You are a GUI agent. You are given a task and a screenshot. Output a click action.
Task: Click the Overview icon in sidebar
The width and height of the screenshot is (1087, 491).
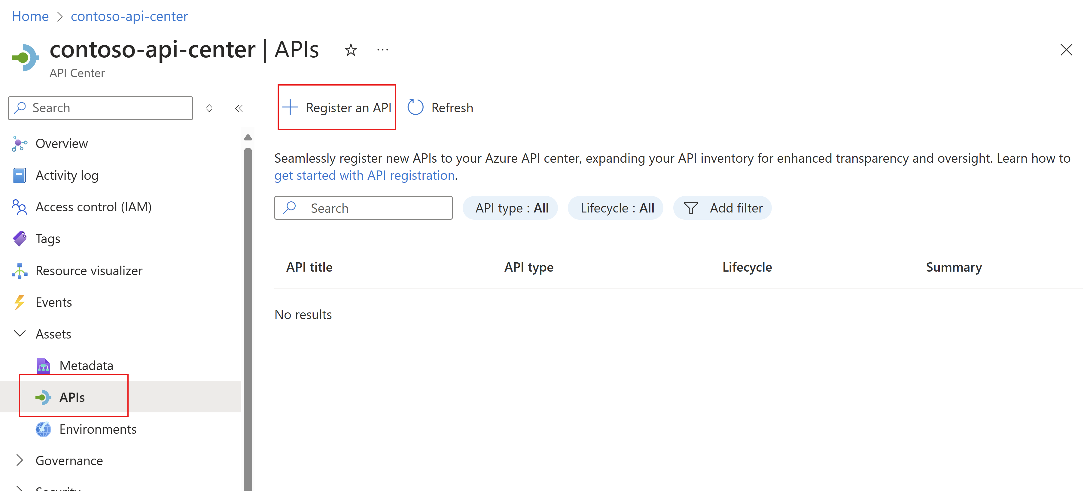click(20, 143)
